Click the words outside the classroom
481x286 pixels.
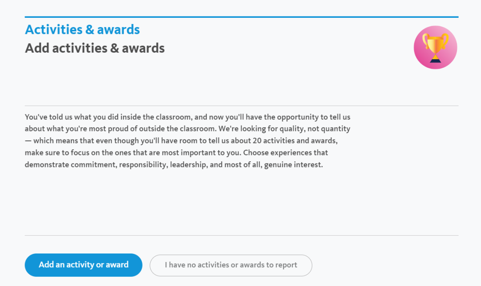click(x=177, y=129)
